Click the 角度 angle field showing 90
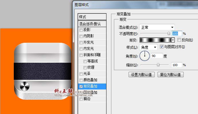Image resolution: width=198 pixels, height=114 pixels. (157, 56)
